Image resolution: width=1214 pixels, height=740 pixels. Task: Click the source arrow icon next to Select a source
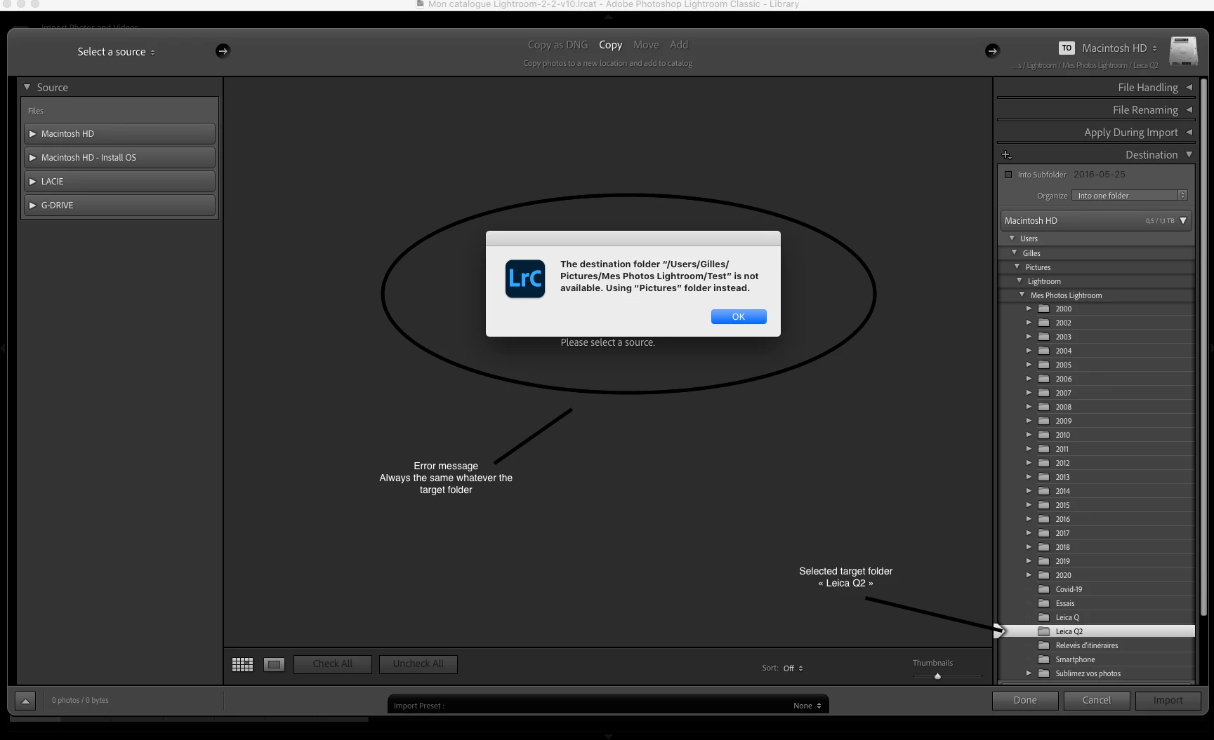[x=223, y=51]
